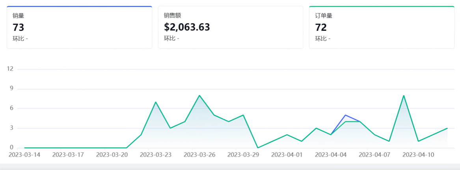Image resolution: width=460 pixels, height=170 pixels.
Task: Click the 2023-04-01 x-axis date label
Action: tap(287, 155)
